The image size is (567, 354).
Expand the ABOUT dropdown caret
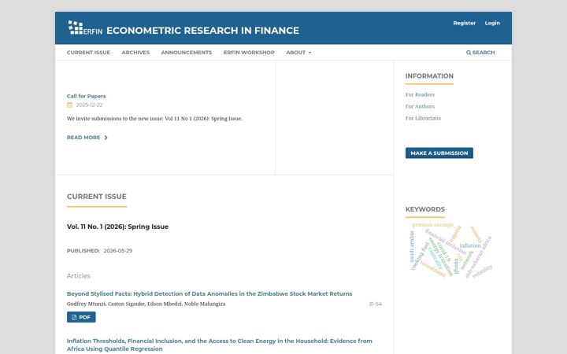coord(309,53)
